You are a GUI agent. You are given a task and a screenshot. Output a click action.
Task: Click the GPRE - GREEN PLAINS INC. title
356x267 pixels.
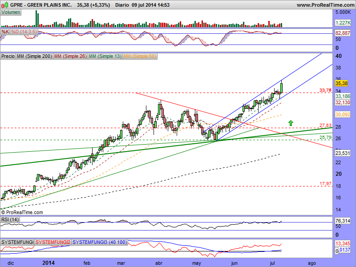pos(41,5)
